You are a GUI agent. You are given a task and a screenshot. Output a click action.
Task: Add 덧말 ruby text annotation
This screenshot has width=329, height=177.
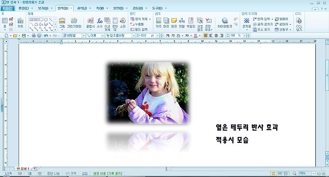point(182,23)
